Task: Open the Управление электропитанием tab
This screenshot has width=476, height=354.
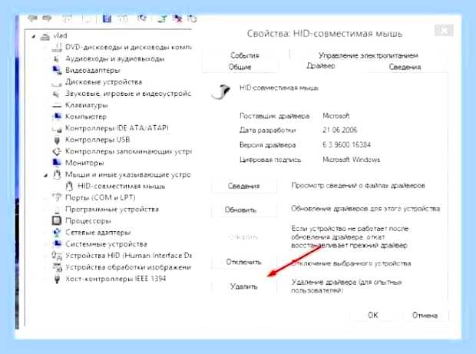Action: tap(369, 55)
